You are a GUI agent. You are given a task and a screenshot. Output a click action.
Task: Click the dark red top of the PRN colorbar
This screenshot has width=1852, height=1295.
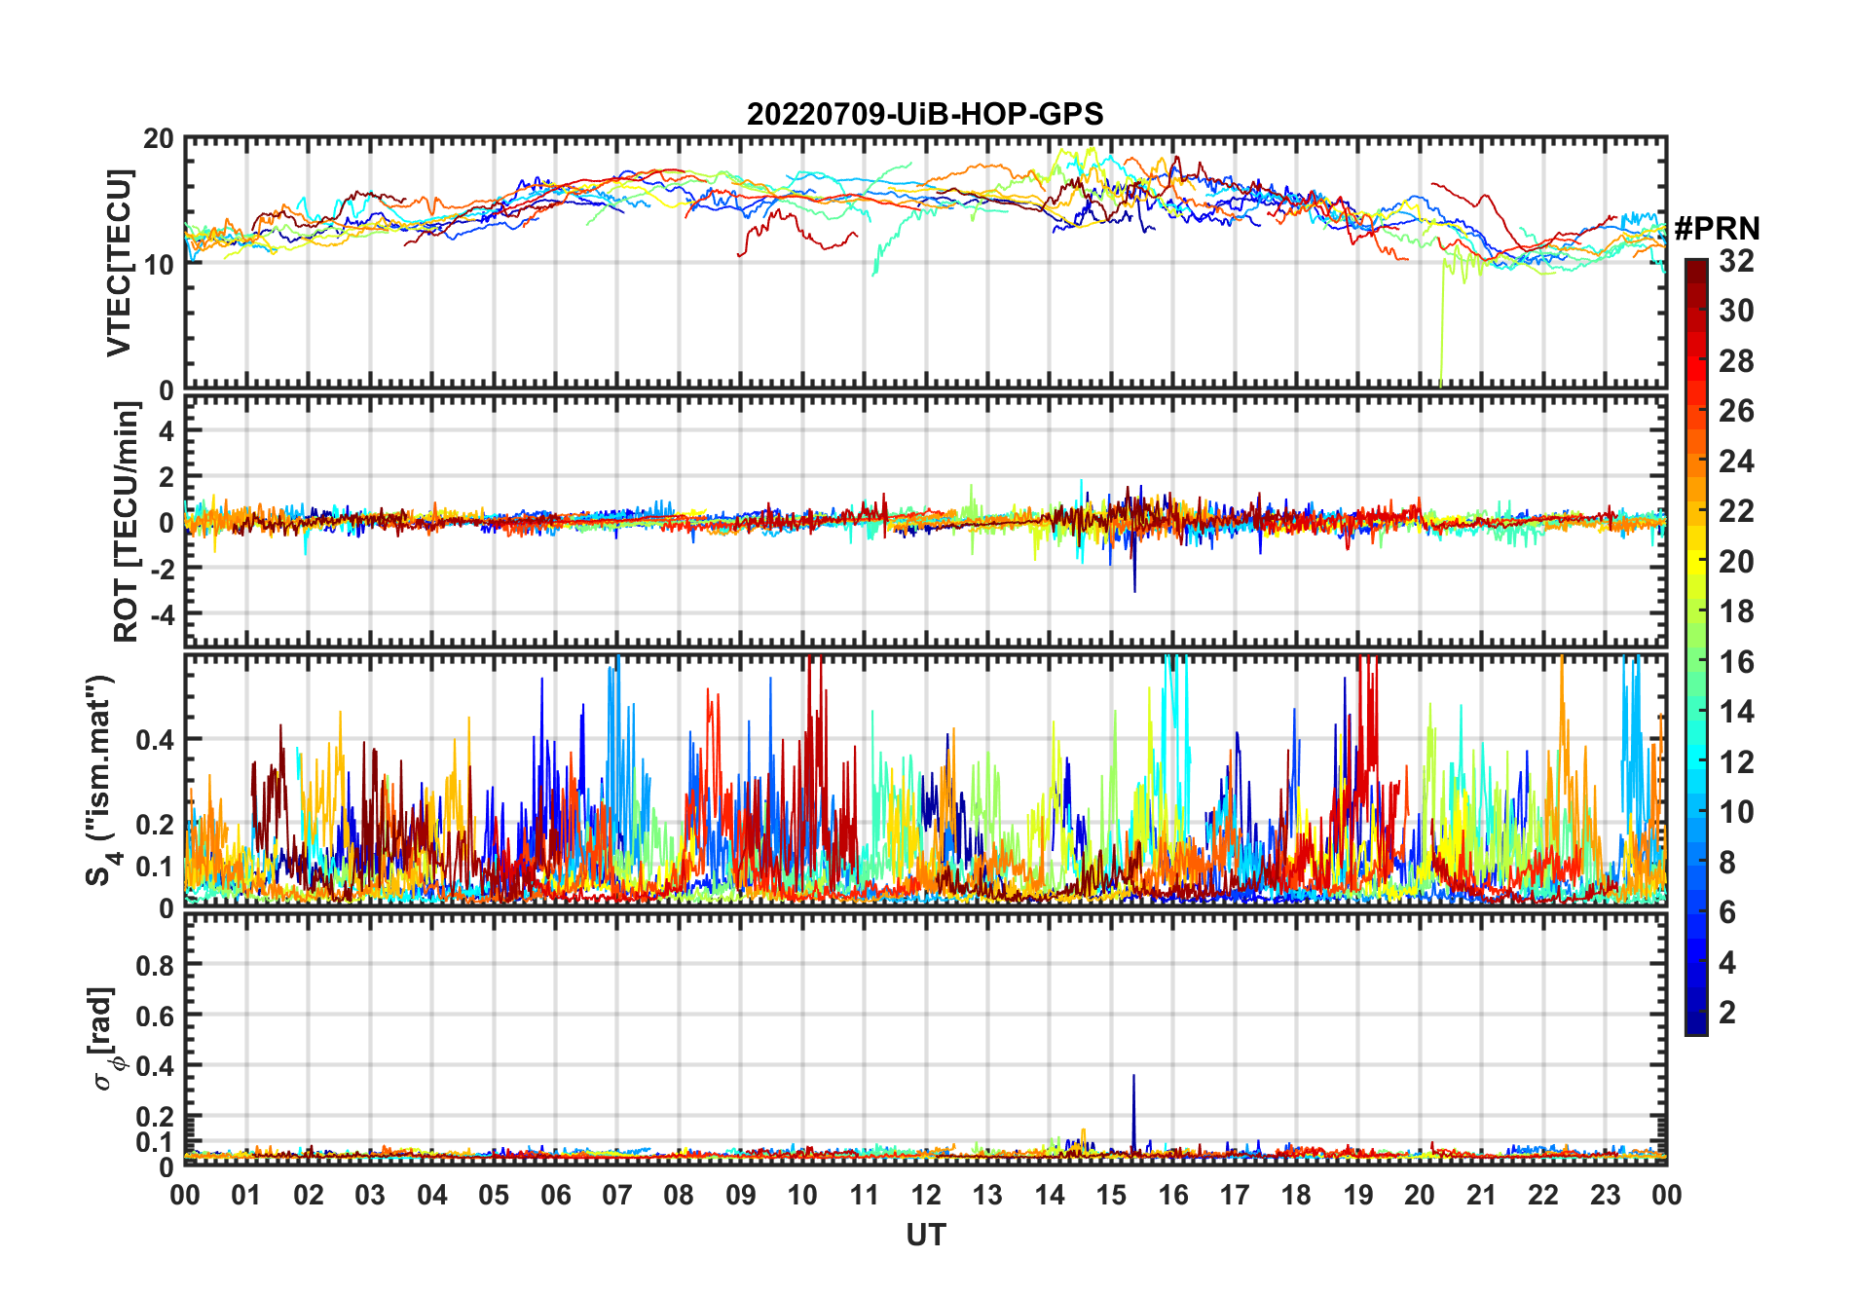click(1695, 266)
